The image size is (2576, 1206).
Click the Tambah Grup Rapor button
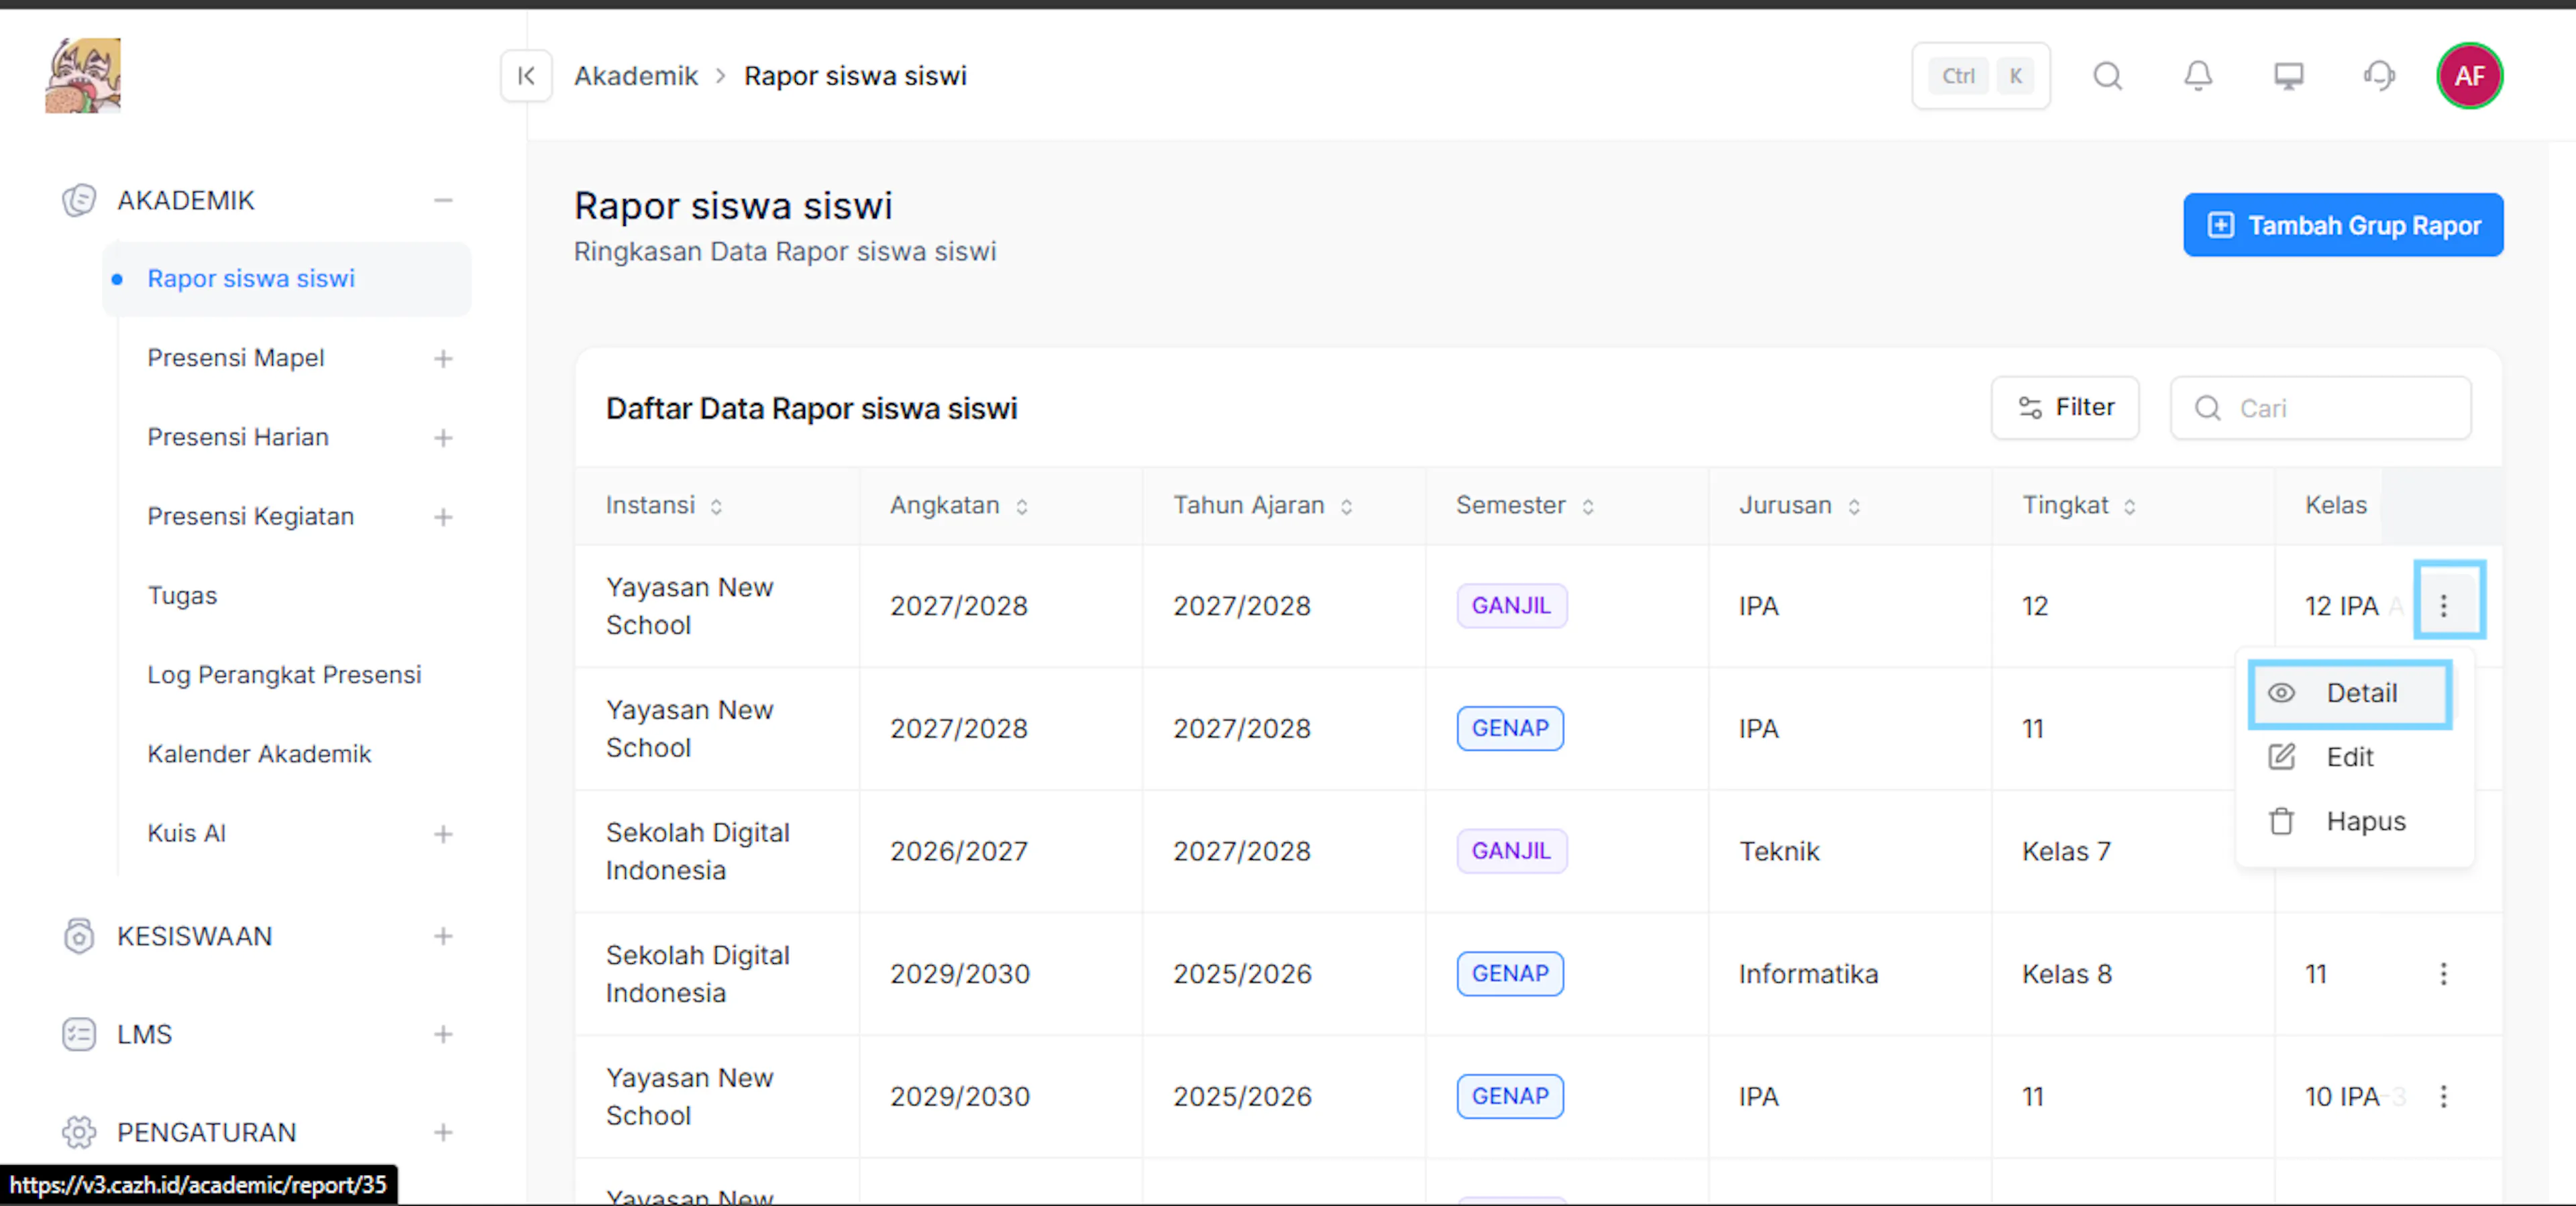click(2343, 225)
